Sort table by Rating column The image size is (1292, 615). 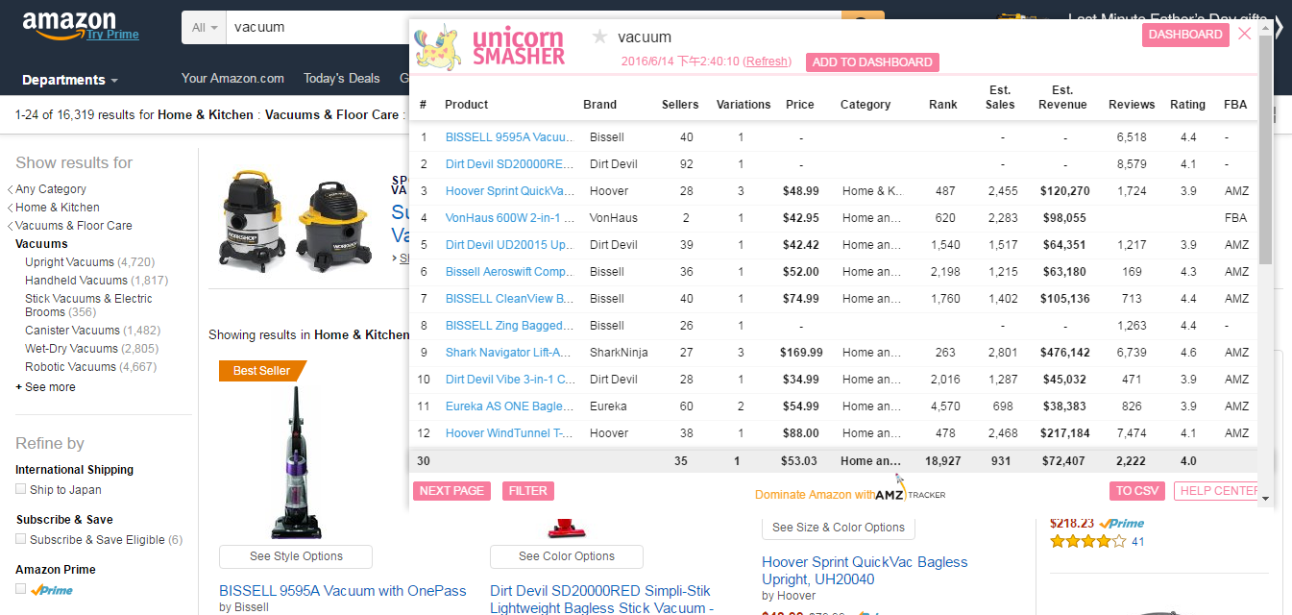coord(1187,105)
